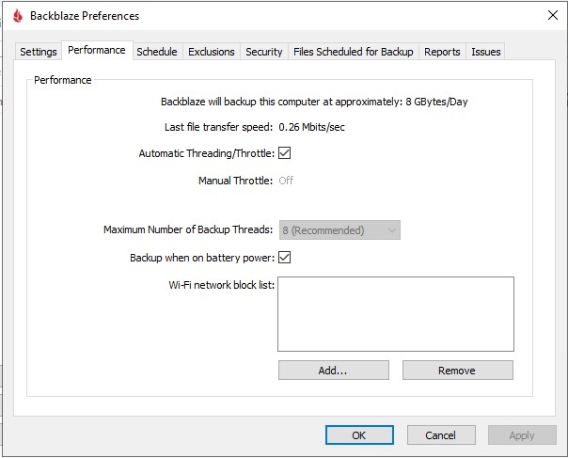Switch to the Settings tab
The width and height of the screenshot is (568, 458).
click(39, 52)
